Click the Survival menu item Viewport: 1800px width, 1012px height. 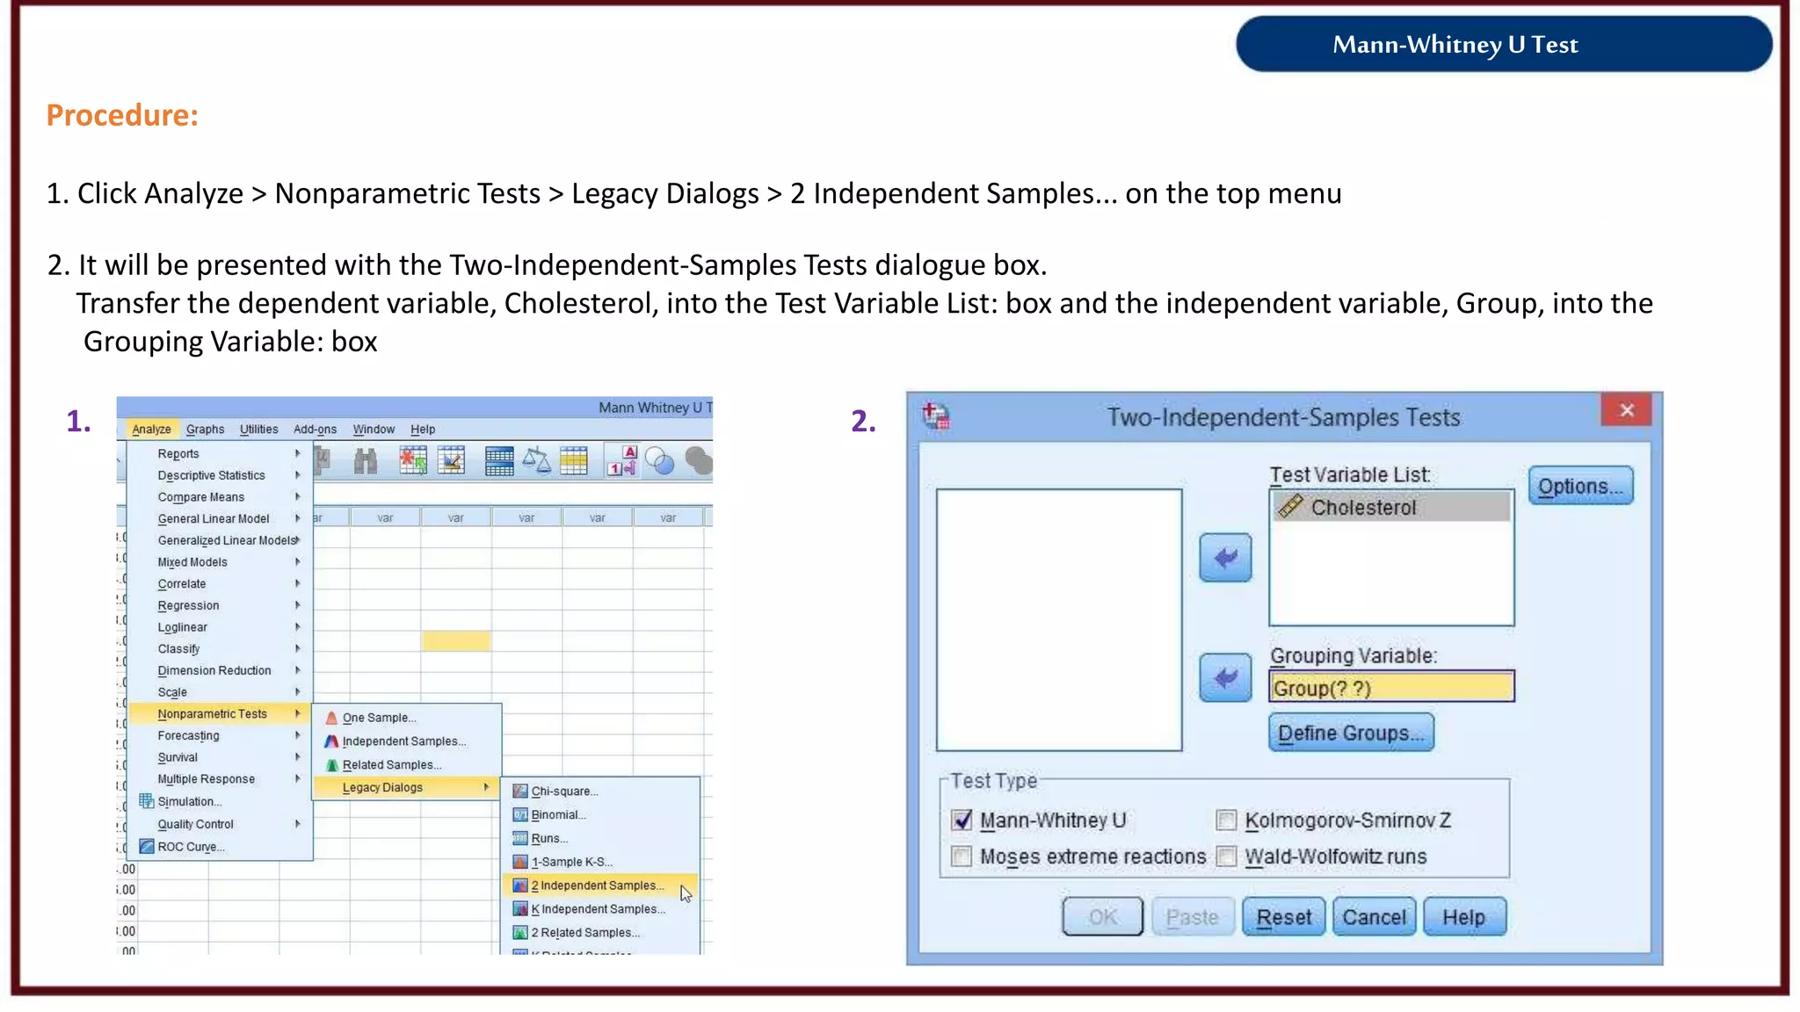tap(220, 757)
